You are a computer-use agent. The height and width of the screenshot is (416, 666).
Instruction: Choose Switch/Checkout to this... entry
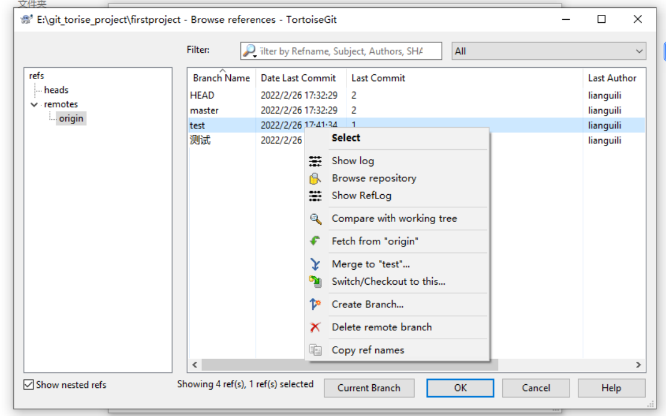(x=388, y=282)
